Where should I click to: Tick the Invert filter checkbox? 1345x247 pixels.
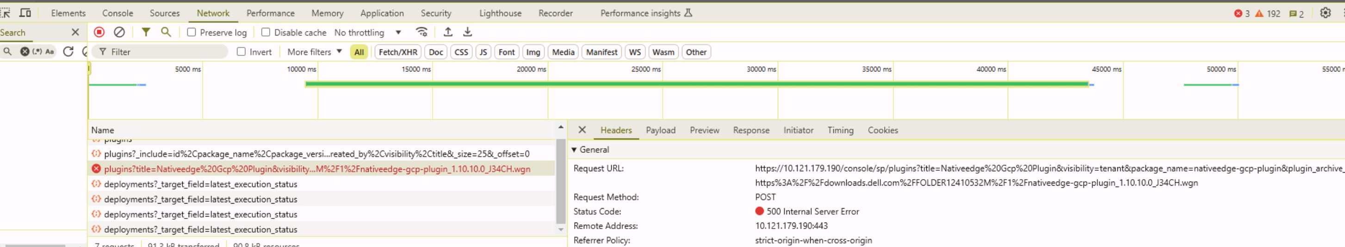[241, 52]
